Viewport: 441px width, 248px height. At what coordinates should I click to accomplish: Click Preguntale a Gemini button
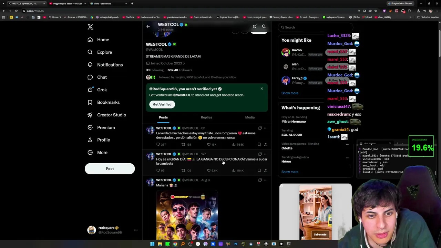pos(400,3)
